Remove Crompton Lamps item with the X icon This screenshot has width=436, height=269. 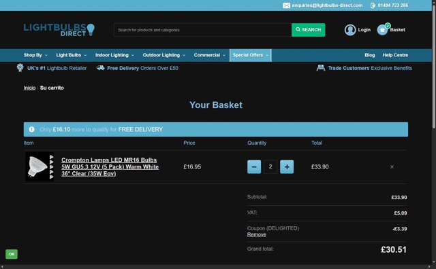click(392, 166)
